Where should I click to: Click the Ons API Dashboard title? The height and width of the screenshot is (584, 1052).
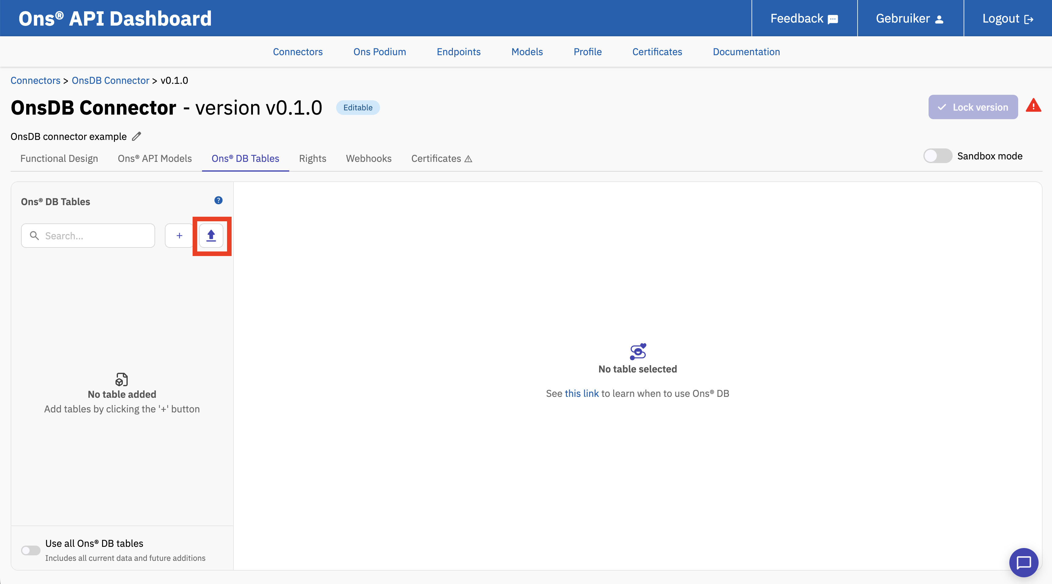click(x=115, y=18)
